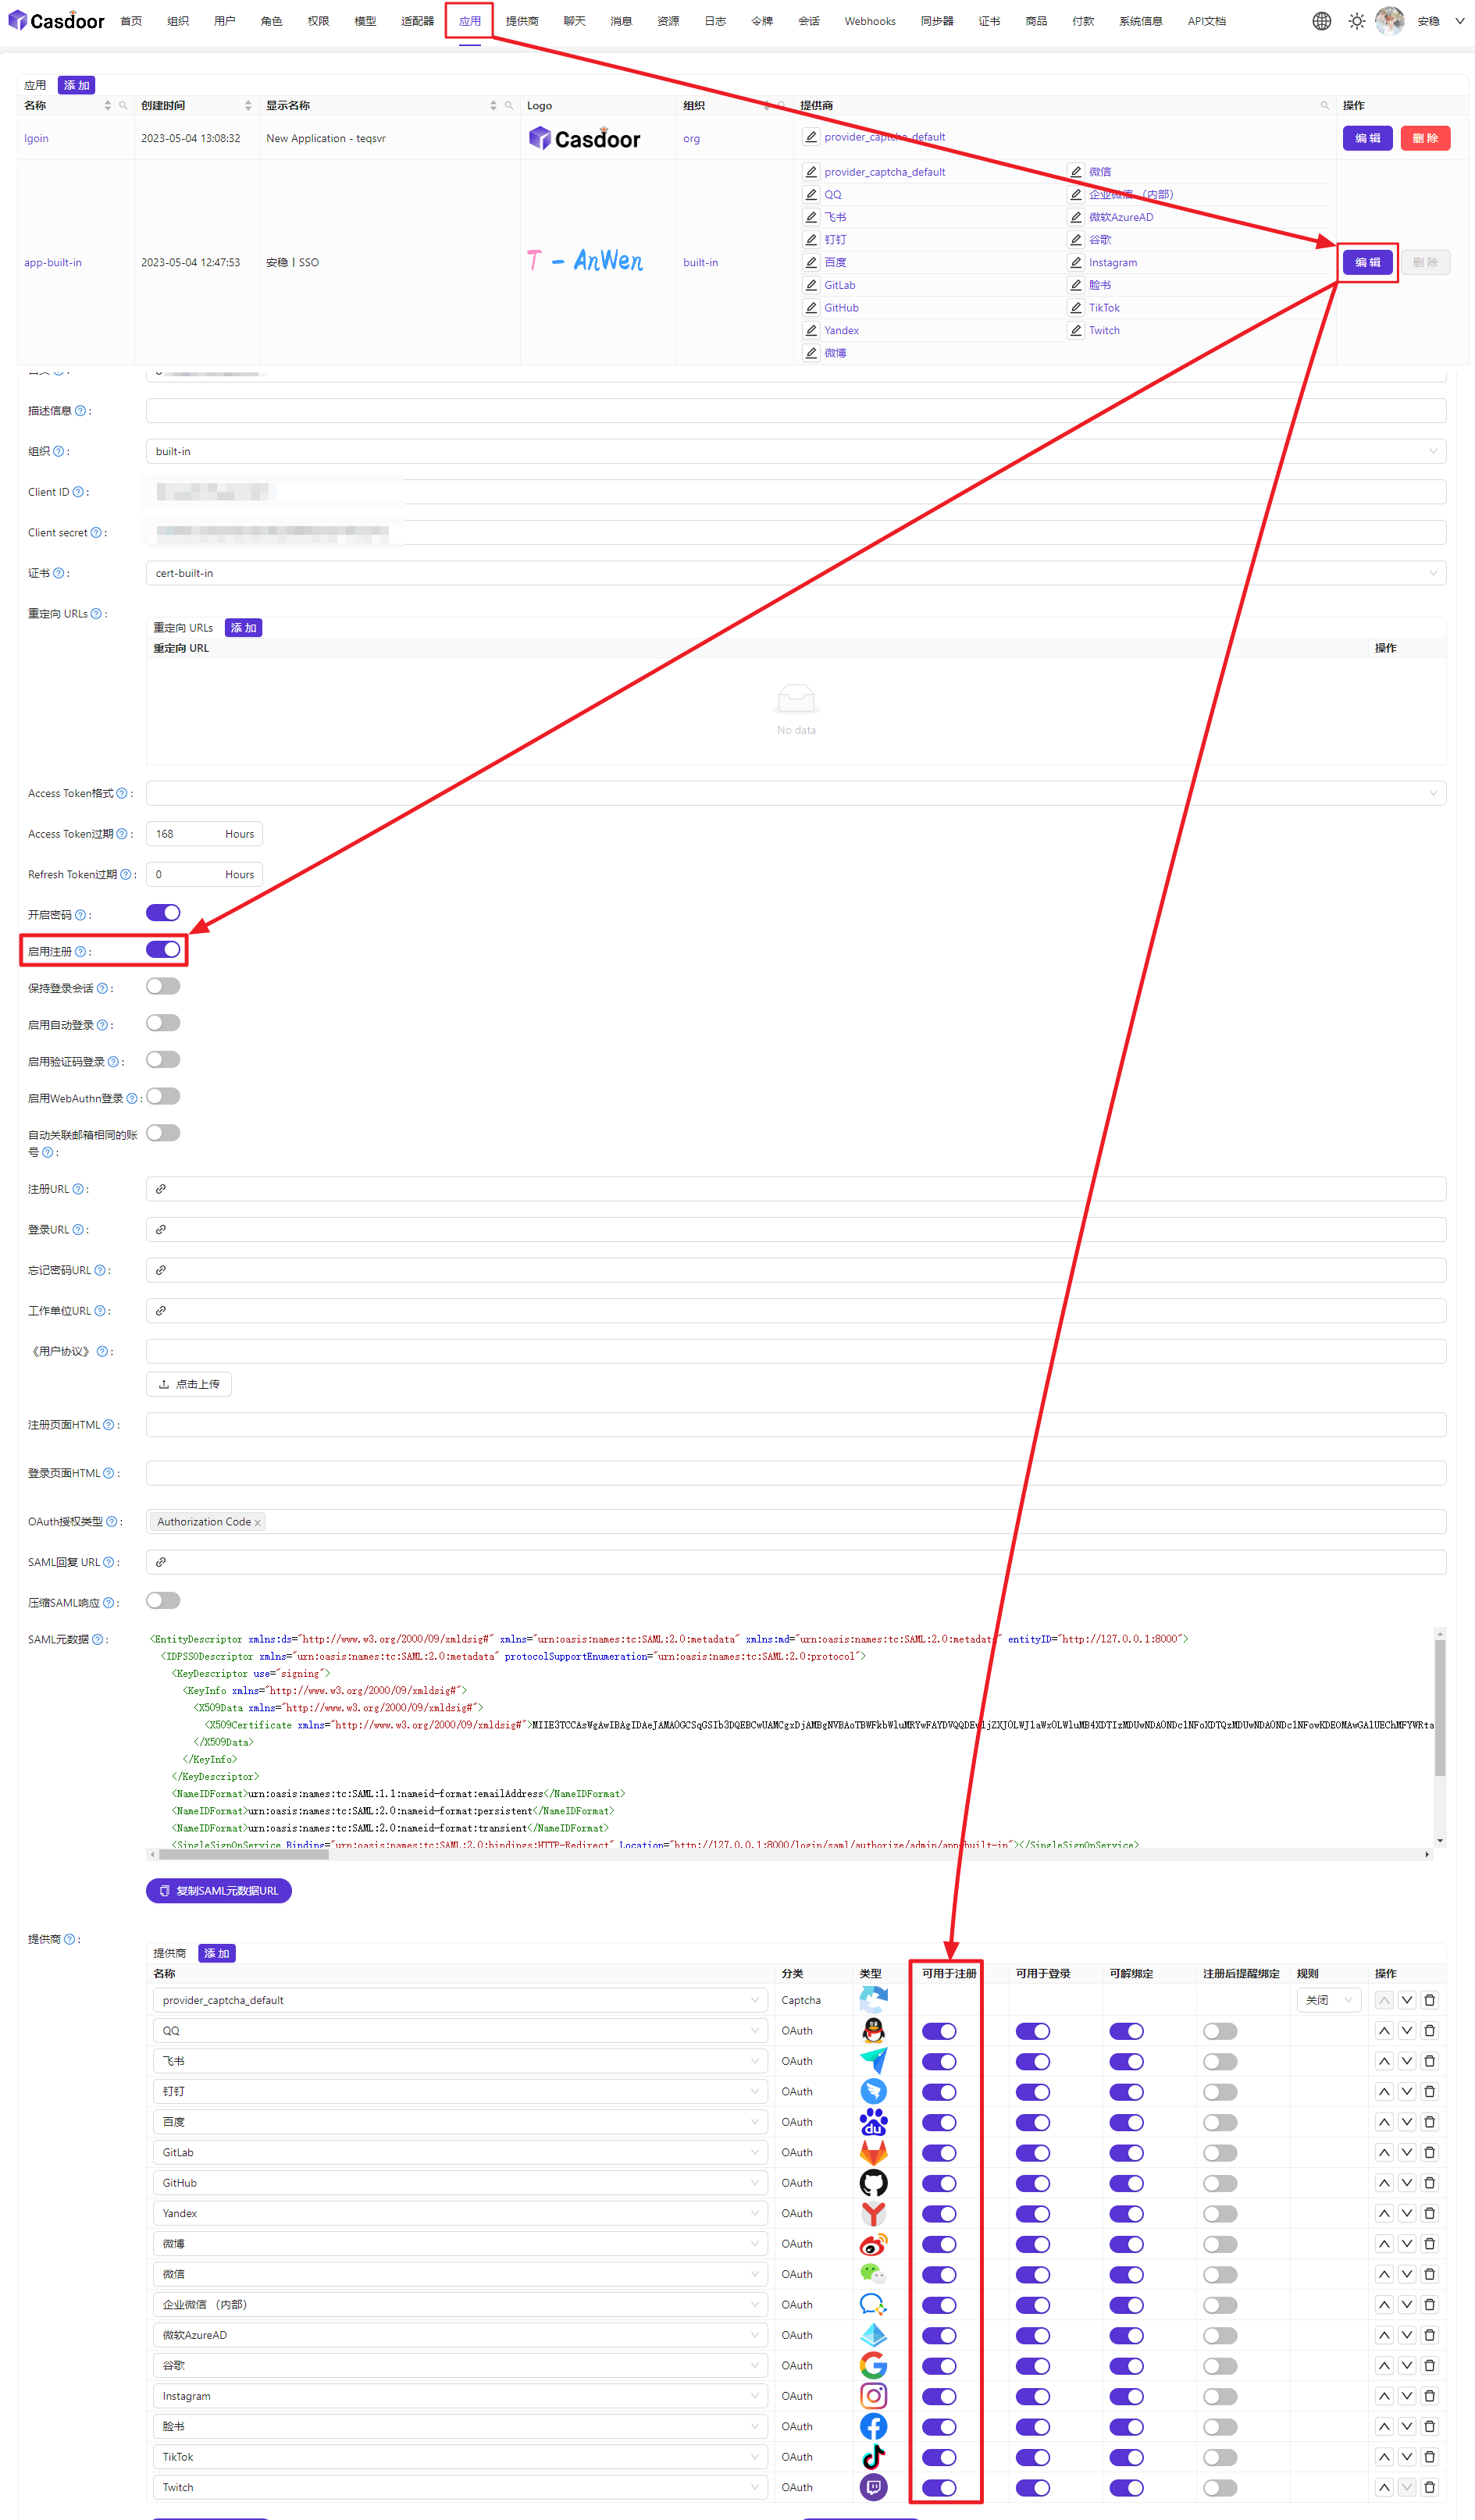This screenshot has height=2520, width=1475.
Task: Enable the 启用验证码登录 switch
Action: (163, 1060)
